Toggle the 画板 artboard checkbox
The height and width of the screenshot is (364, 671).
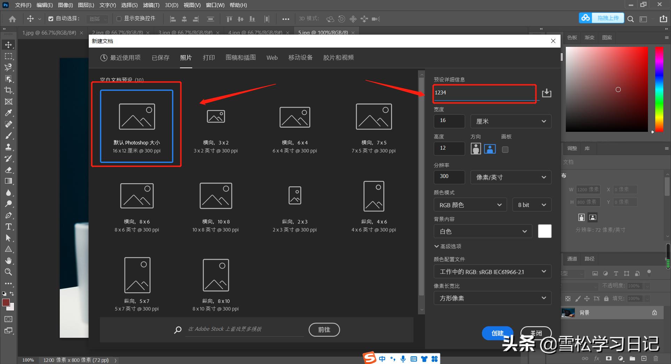505,150
